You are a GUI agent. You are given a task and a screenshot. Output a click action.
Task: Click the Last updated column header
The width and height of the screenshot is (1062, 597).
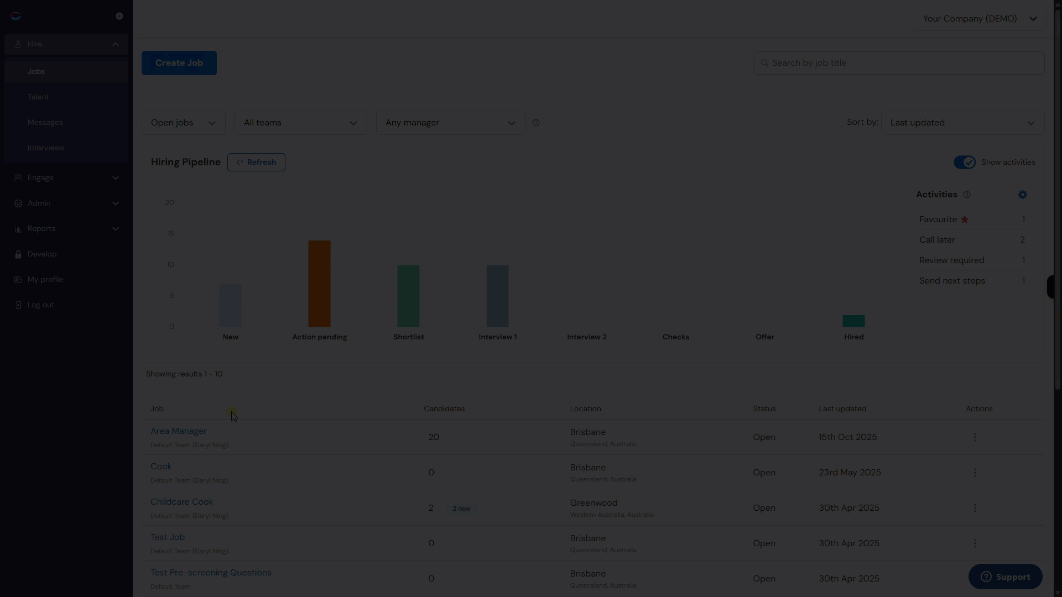[842, 409]
